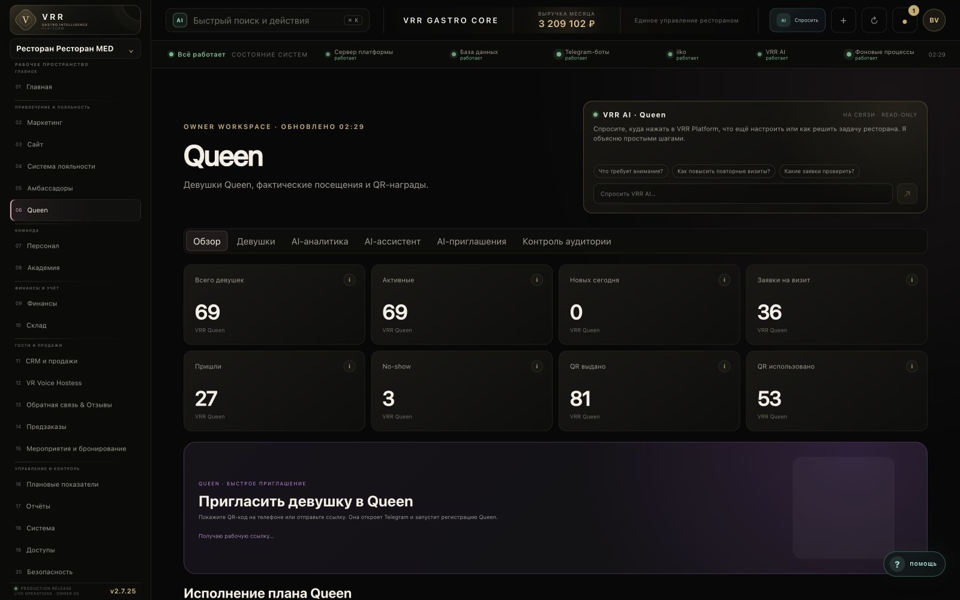This screenshot has height=600, width=960.
Task: Open VR Voice Hostess in sidebar
Action: [76, 383]
